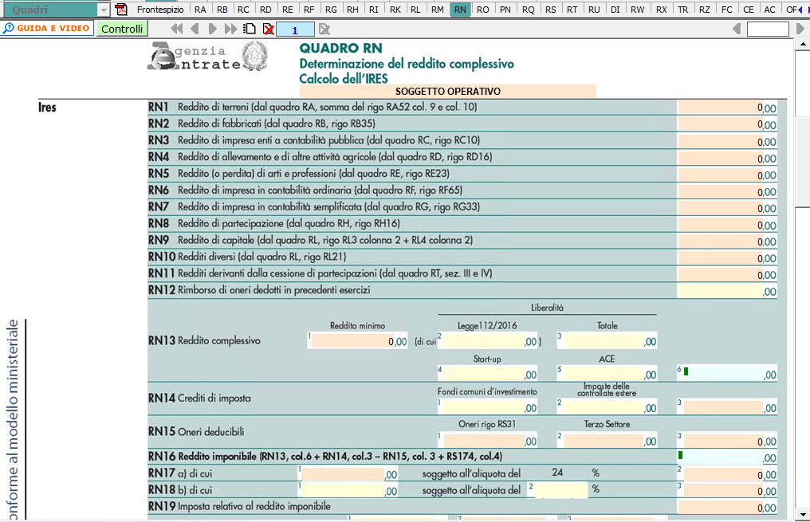Image resolution: width=810 pixels, height=522 pixels.
Task: Click the empty box between the grey arrows
Action: tap(768, 29)
